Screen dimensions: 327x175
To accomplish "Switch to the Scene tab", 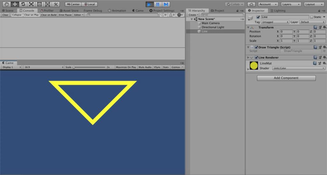I will (8, 11).
